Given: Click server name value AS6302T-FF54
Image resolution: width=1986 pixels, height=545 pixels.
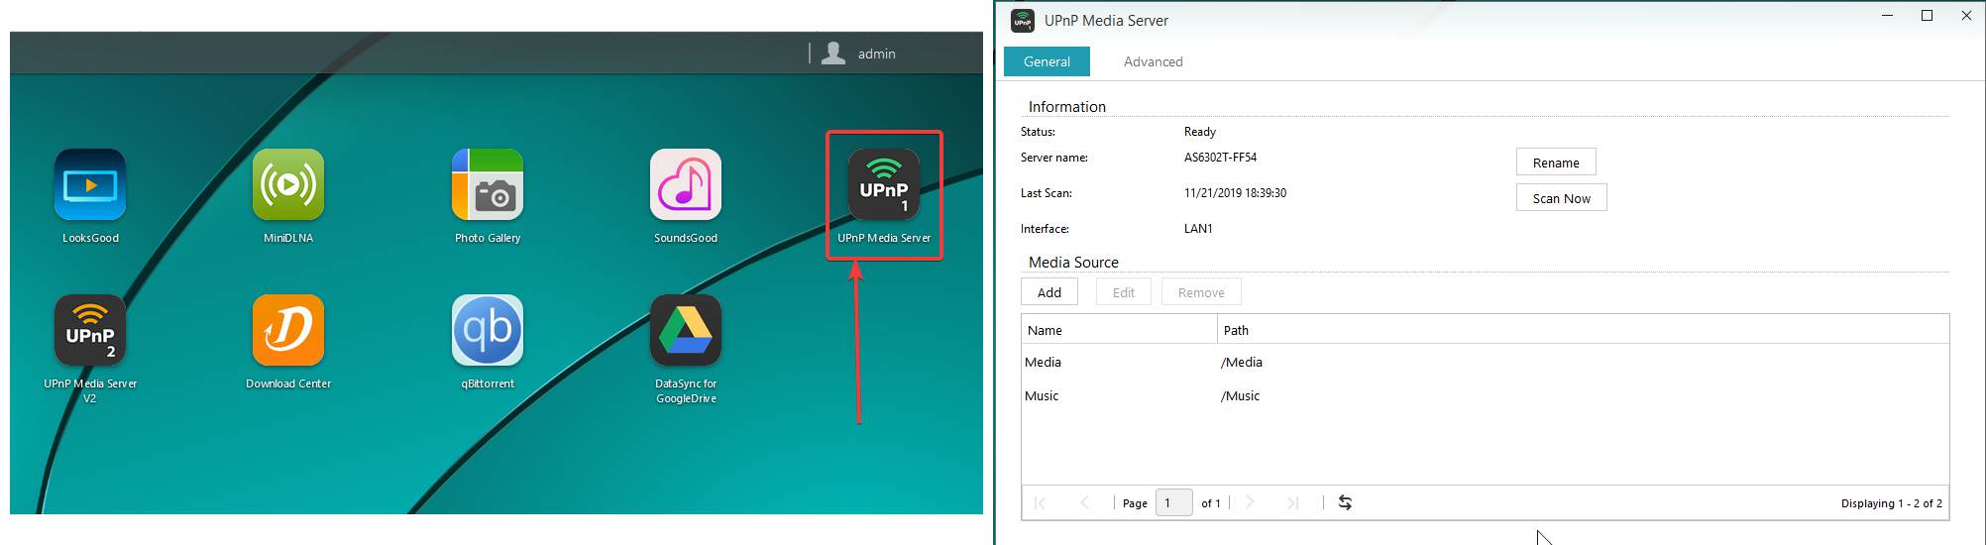Looking at the screenshot, I should tap(1220, 158).
